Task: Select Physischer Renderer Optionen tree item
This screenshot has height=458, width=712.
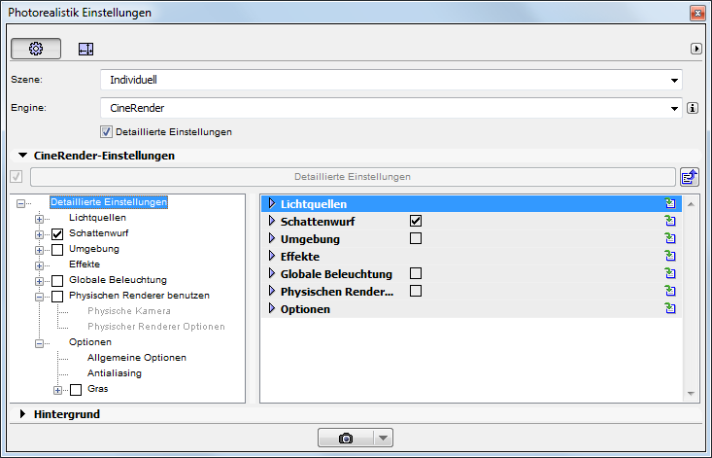Action: [156, 326]
